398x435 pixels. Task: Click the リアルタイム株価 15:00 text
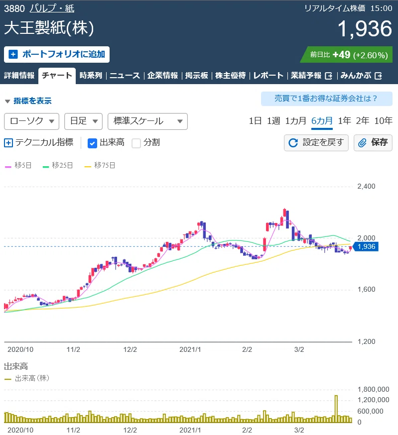click(348, 8)
